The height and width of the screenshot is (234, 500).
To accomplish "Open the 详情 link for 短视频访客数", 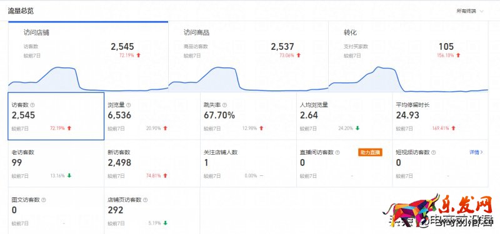I will pyautogui.click(x=476, y=152).
